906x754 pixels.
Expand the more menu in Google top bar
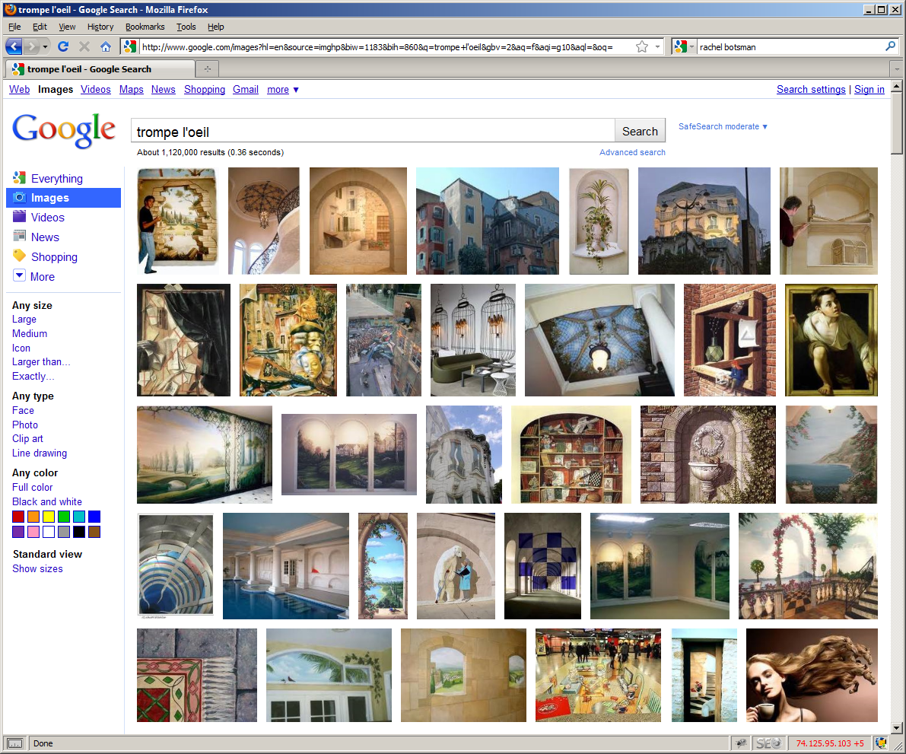point(282,90)
